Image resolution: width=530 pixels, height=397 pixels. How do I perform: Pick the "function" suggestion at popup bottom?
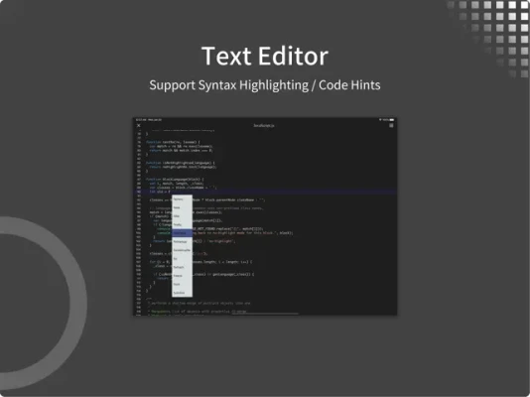pos(182,293)
